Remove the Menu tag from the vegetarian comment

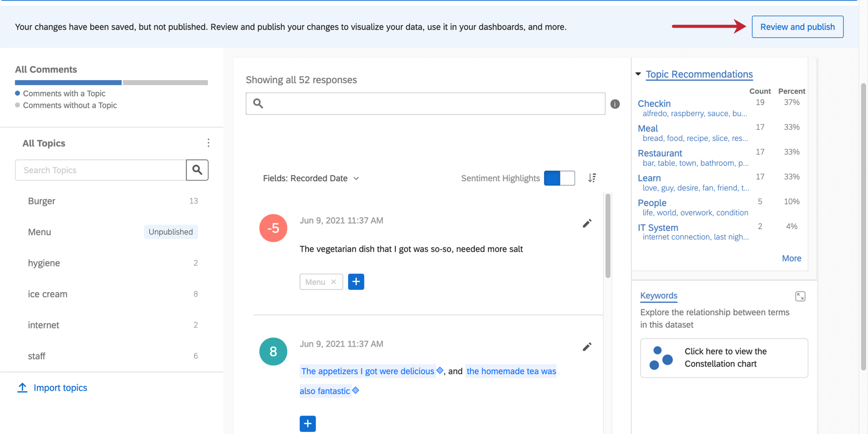pos(333,282)
